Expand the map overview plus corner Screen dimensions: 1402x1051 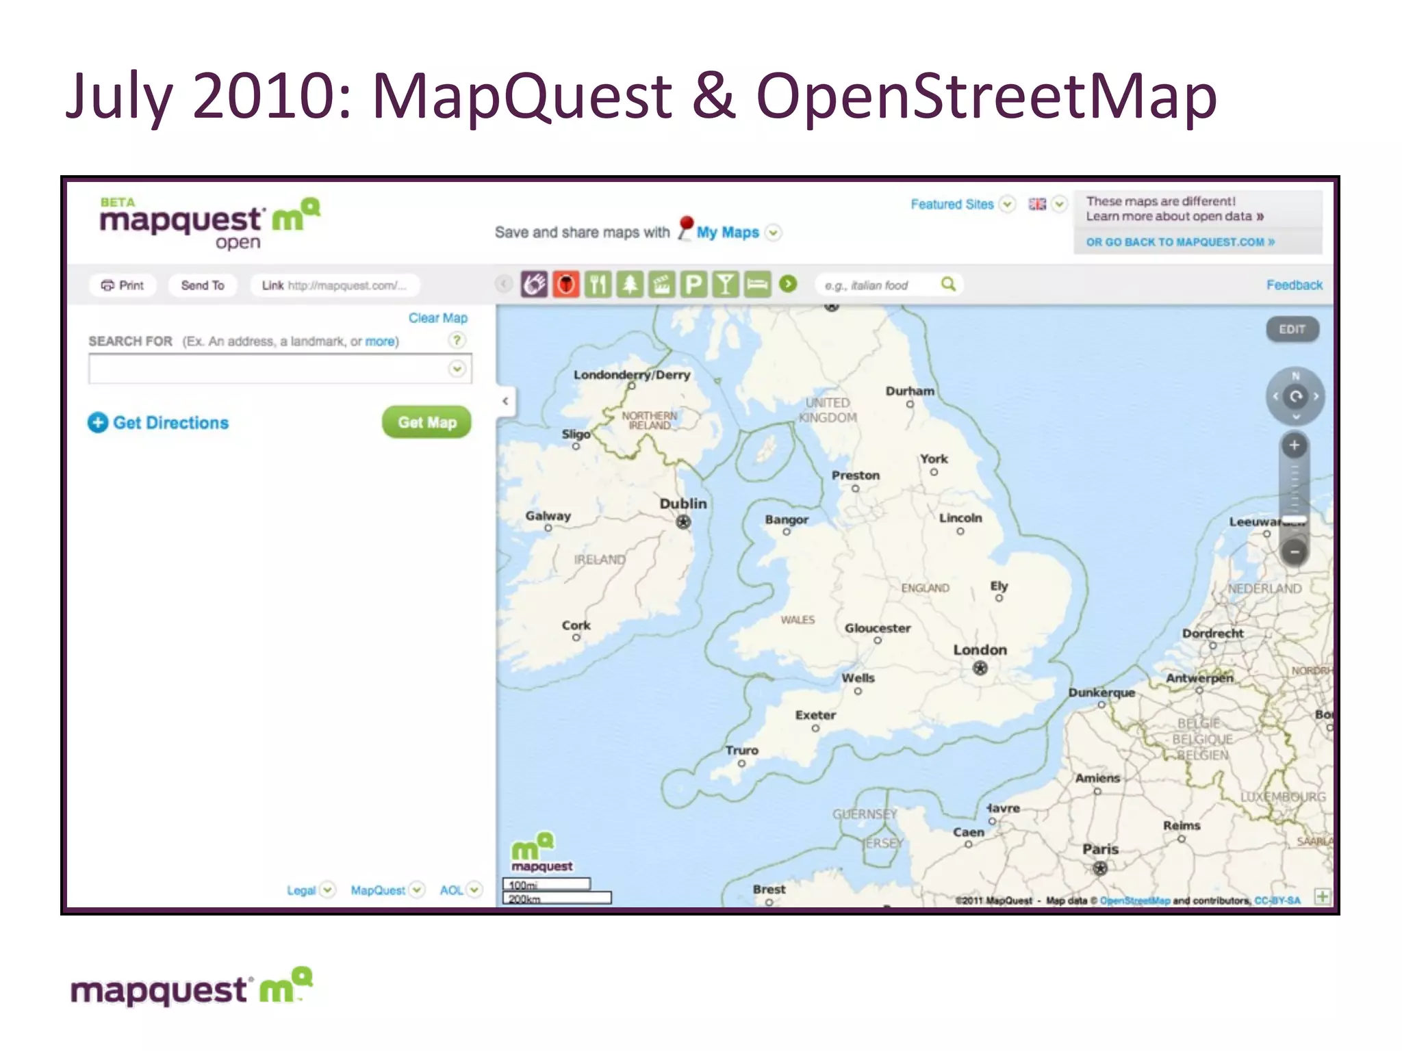[1322, 896]
